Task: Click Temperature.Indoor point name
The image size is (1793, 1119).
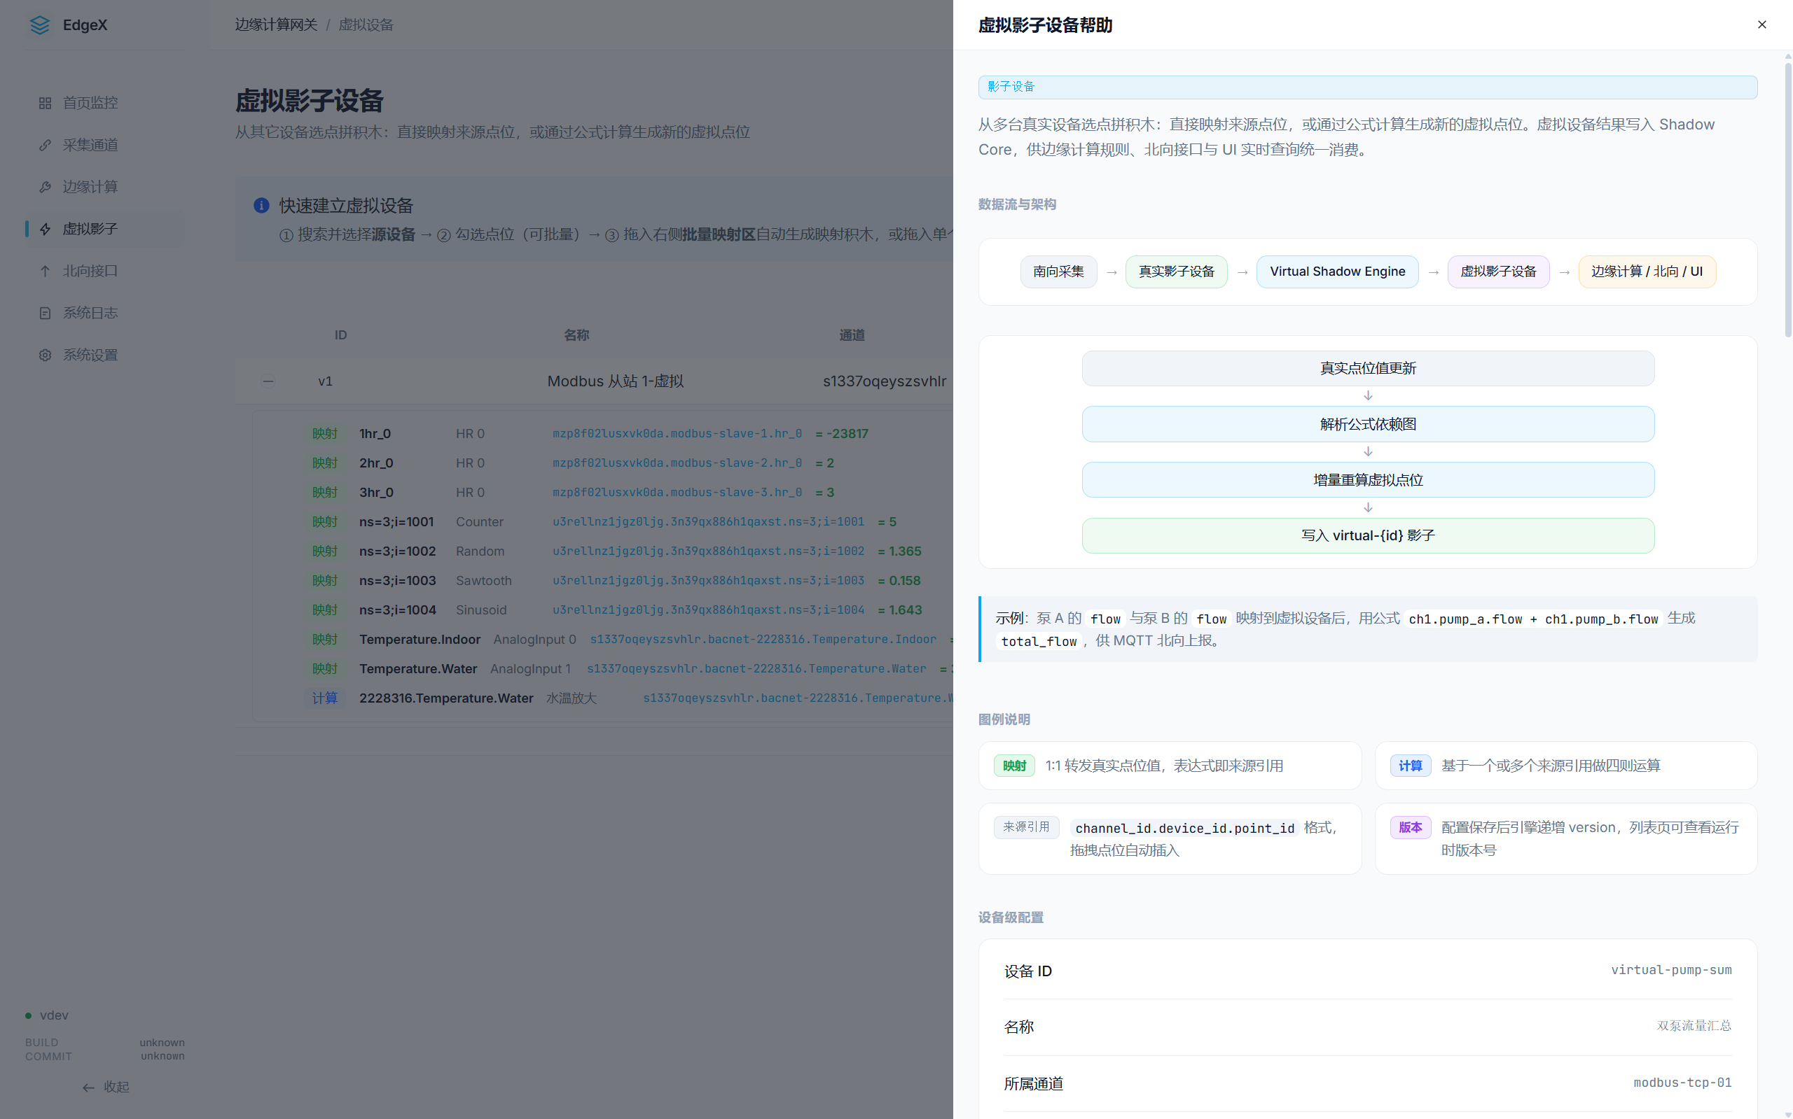Action: coord(419,640)
